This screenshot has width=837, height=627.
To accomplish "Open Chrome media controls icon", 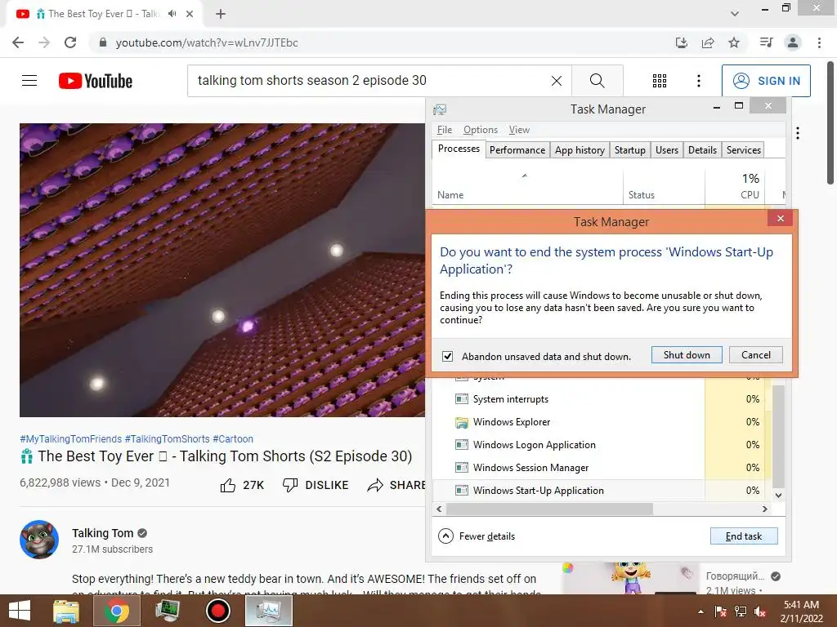I will pyautogui.click(x=766, y=42).
